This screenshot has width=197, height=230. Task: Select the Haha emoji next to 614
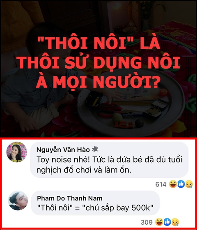pyautogui.click(x=173, y=184)
